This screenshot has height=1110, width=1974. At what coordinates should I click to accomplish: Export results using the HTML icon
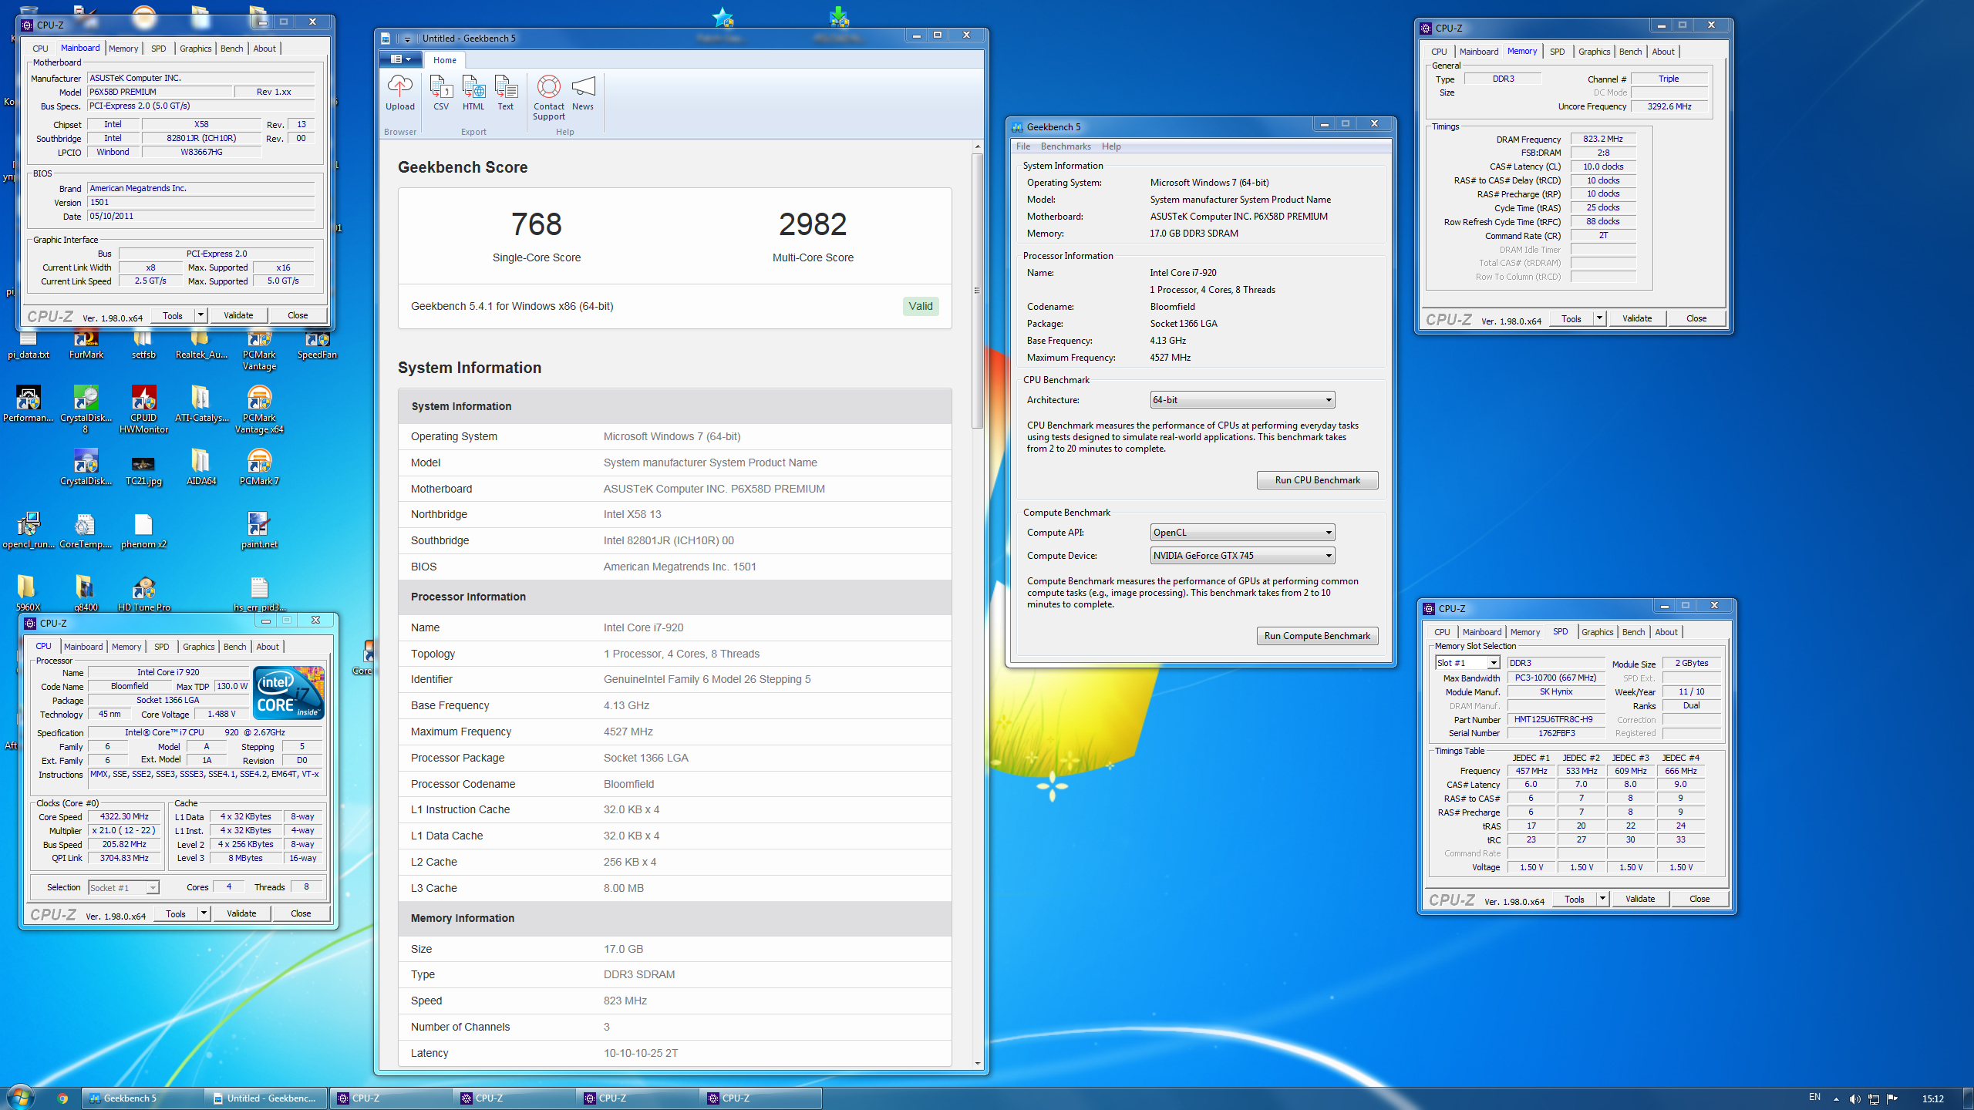pos(473,93)
